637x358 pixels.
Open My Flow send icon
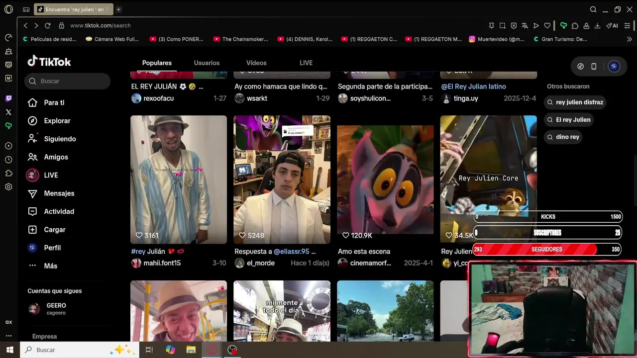536,26
